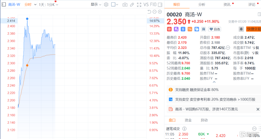Click the blue price tag icon

(197, 29)
